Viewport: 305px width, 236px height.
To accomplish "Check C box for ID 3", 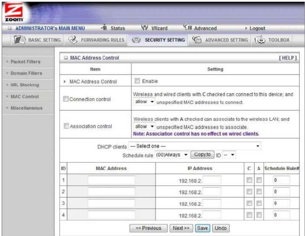I will [249, 203].
